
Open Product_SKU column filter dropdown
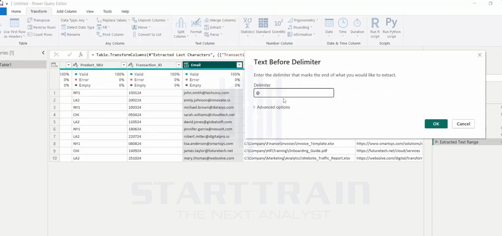(x=123, y=65)
